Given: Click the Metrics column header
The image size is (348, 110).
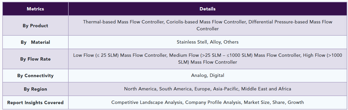Looking at the screenshot, I should click(35, 9).
